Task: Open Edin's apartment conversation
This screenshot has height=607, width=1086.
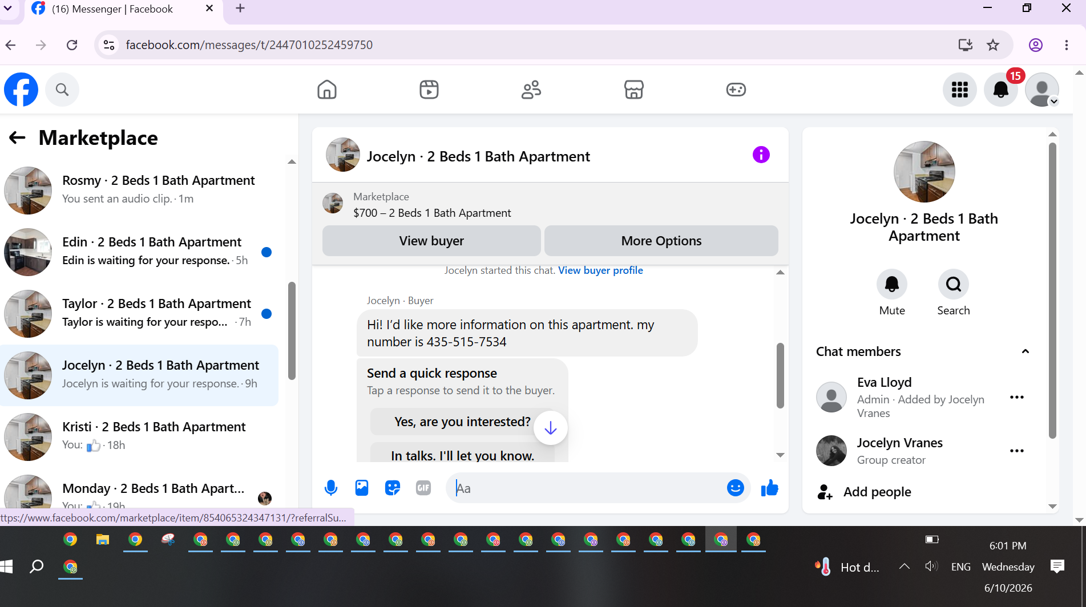Action: pos(139,252)
